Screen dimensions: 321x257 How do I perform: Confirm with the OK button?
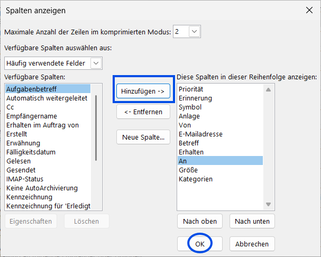199,244
